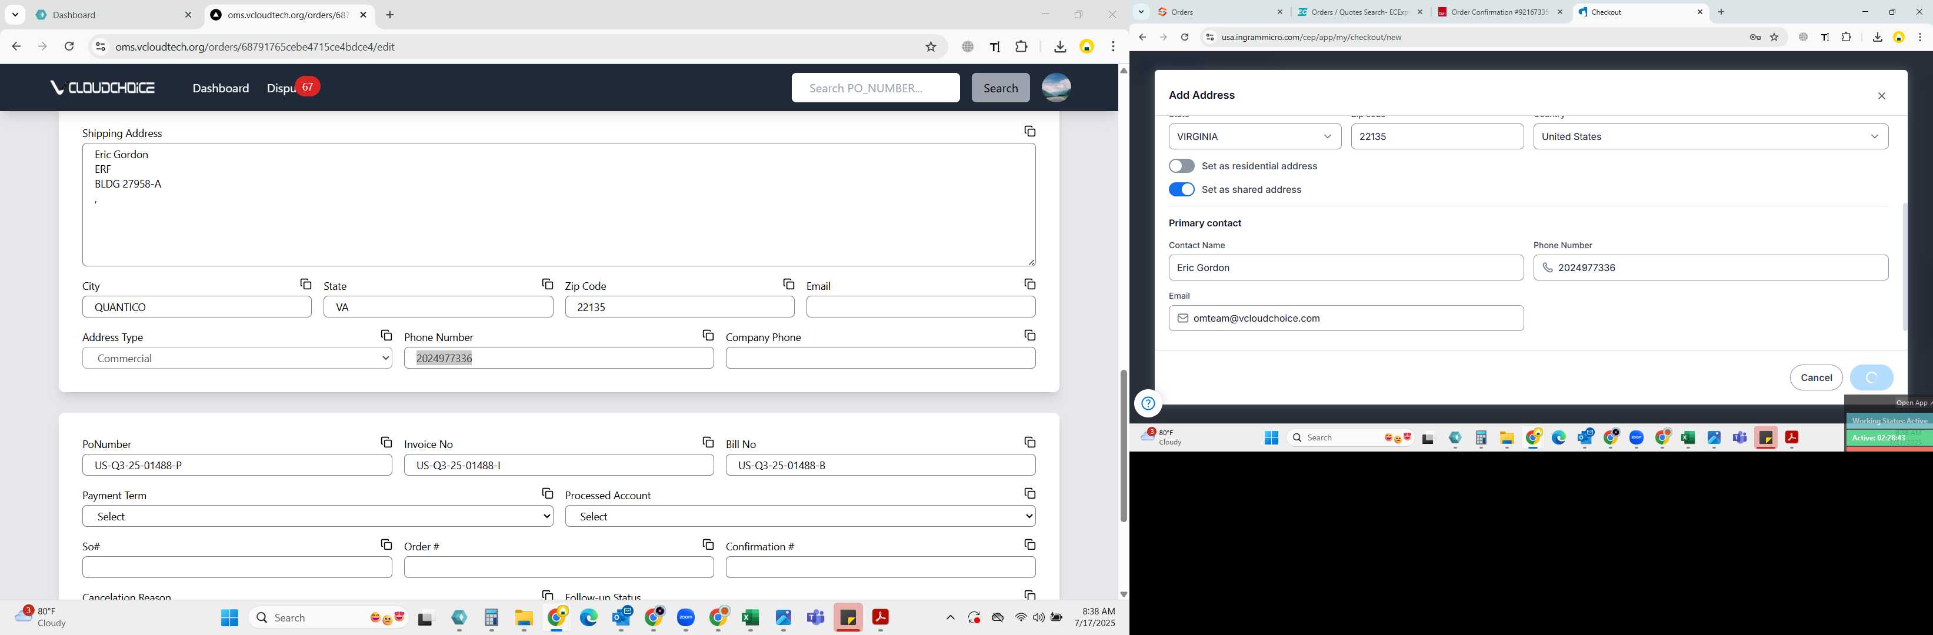
Task: Click the Search PO_NUMBER input box
Action: click(875, 88)
